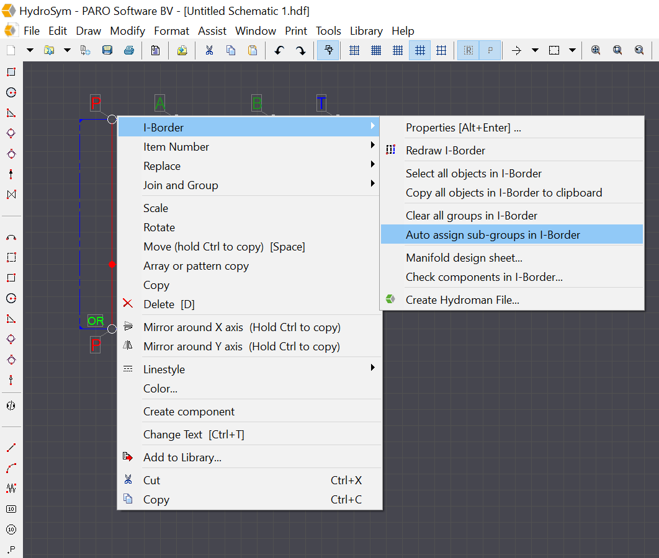Choose Redraw I-Border
This screenshot has width=659, height=558.
tap(512, 150)
